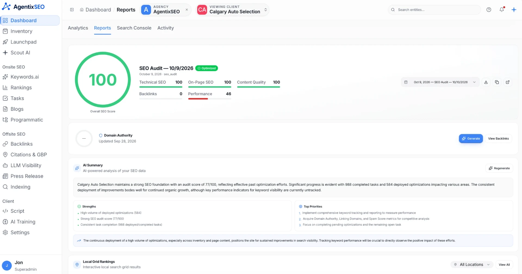Open the audit date report dropdown
Screen dimensions: 522x274
pyautogui.click(x=440, y=82)
